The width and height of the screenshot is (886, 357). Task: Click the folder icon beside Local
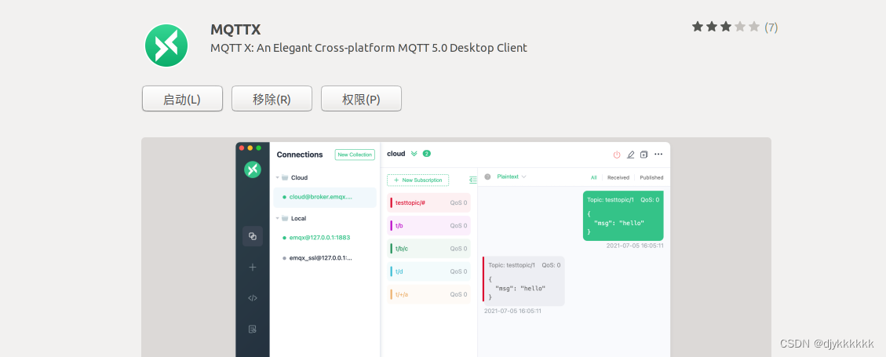(285, 218)
